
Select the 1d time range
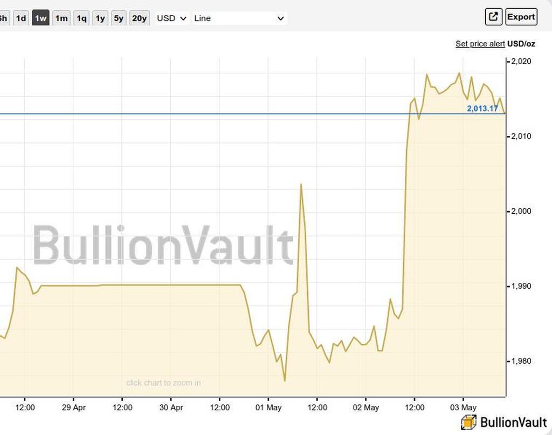coord(21,18)
